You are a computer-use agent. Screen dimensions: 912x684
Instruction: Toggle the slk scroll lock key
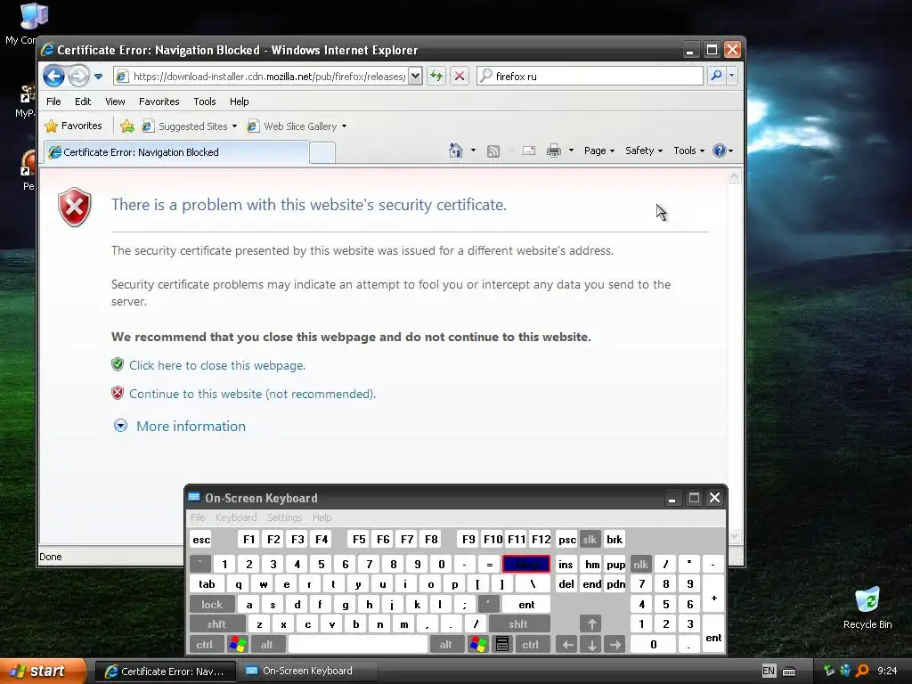pos(590,540)
